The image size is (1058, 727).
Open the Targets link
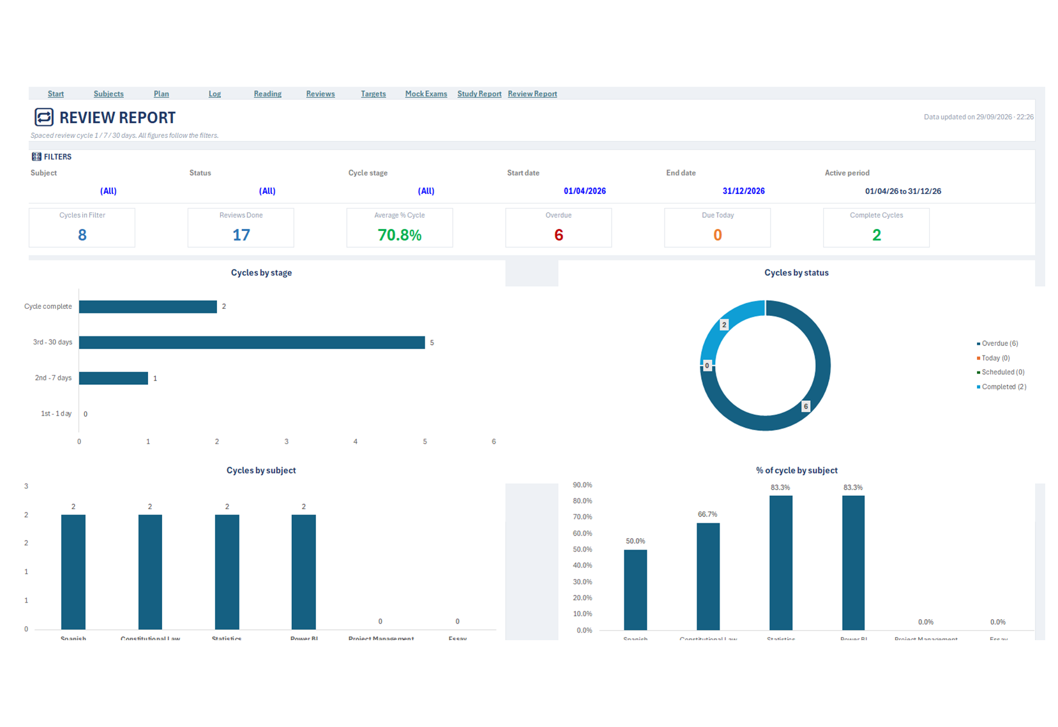point(374,94)
